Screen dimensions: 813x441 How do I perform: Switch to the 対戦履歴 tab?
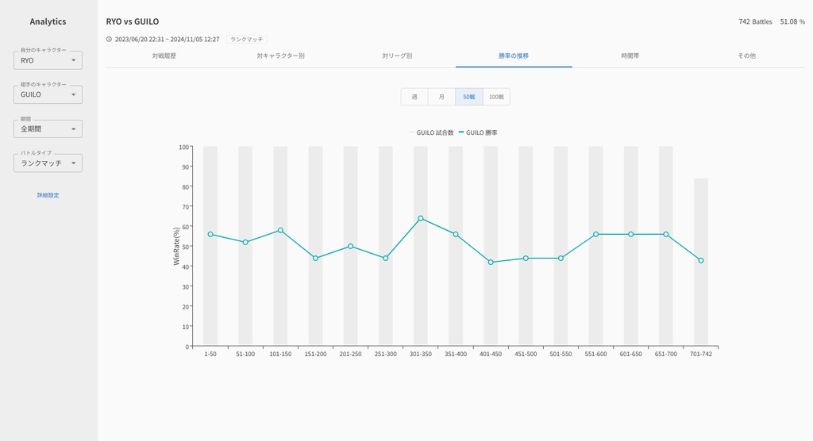pyautogui.click(x=164, y=56)
